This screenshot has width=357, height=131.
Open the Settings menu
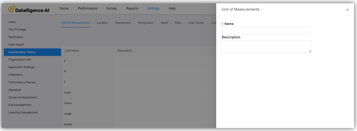[x=153, y=8]
